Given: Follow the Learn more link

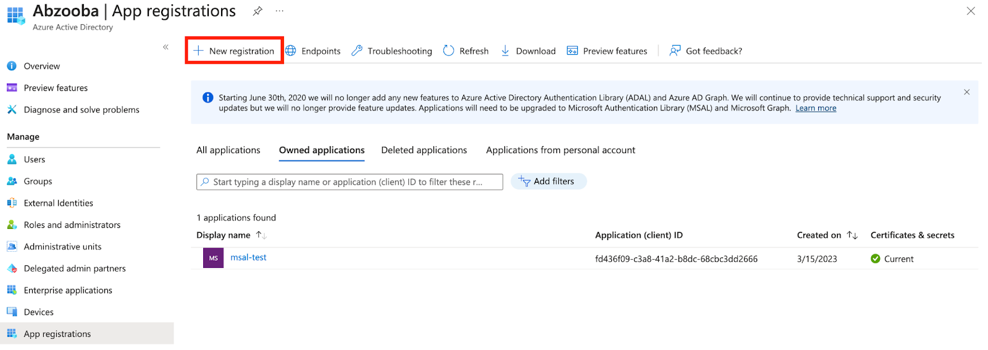Looking at the screenshot, I should [x=816, y=108].
